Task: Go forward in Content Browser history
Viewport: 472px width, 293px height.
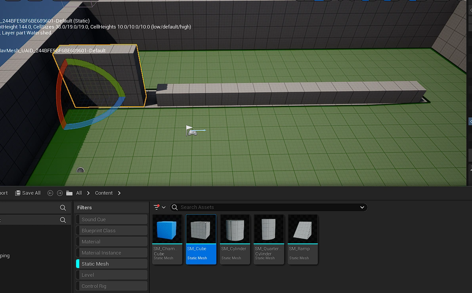Action: point(60,193)
